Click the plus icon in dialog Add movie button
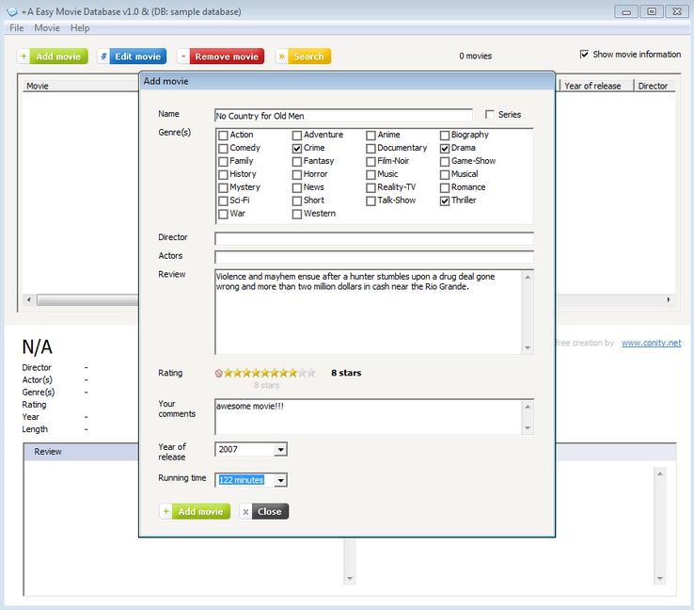The width and height of the screenshot is (694, 610). 166,512
